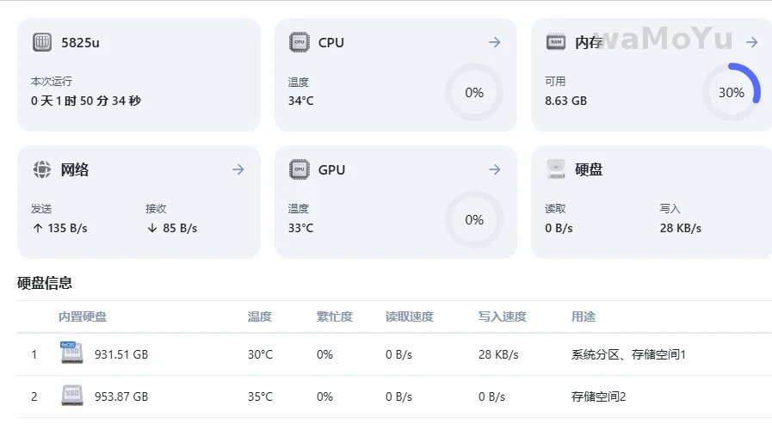The image size is (772, 424).
Task: Open GPU details via arrow
Action: pos(495,169)
